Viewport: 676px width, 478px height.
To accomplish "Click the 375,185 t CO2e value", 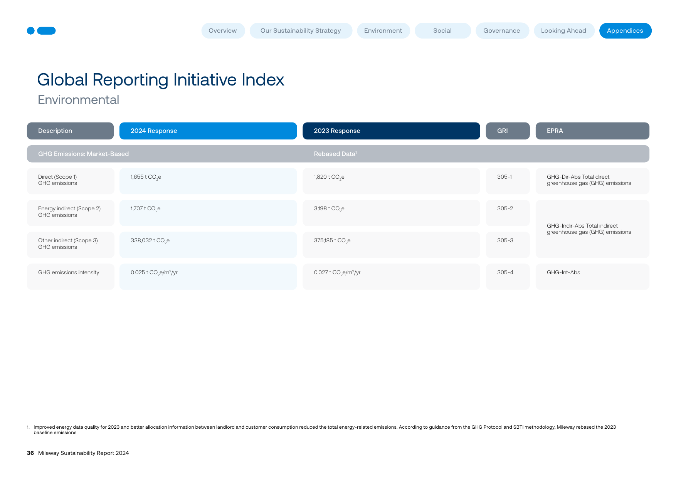I will (332, 241).
